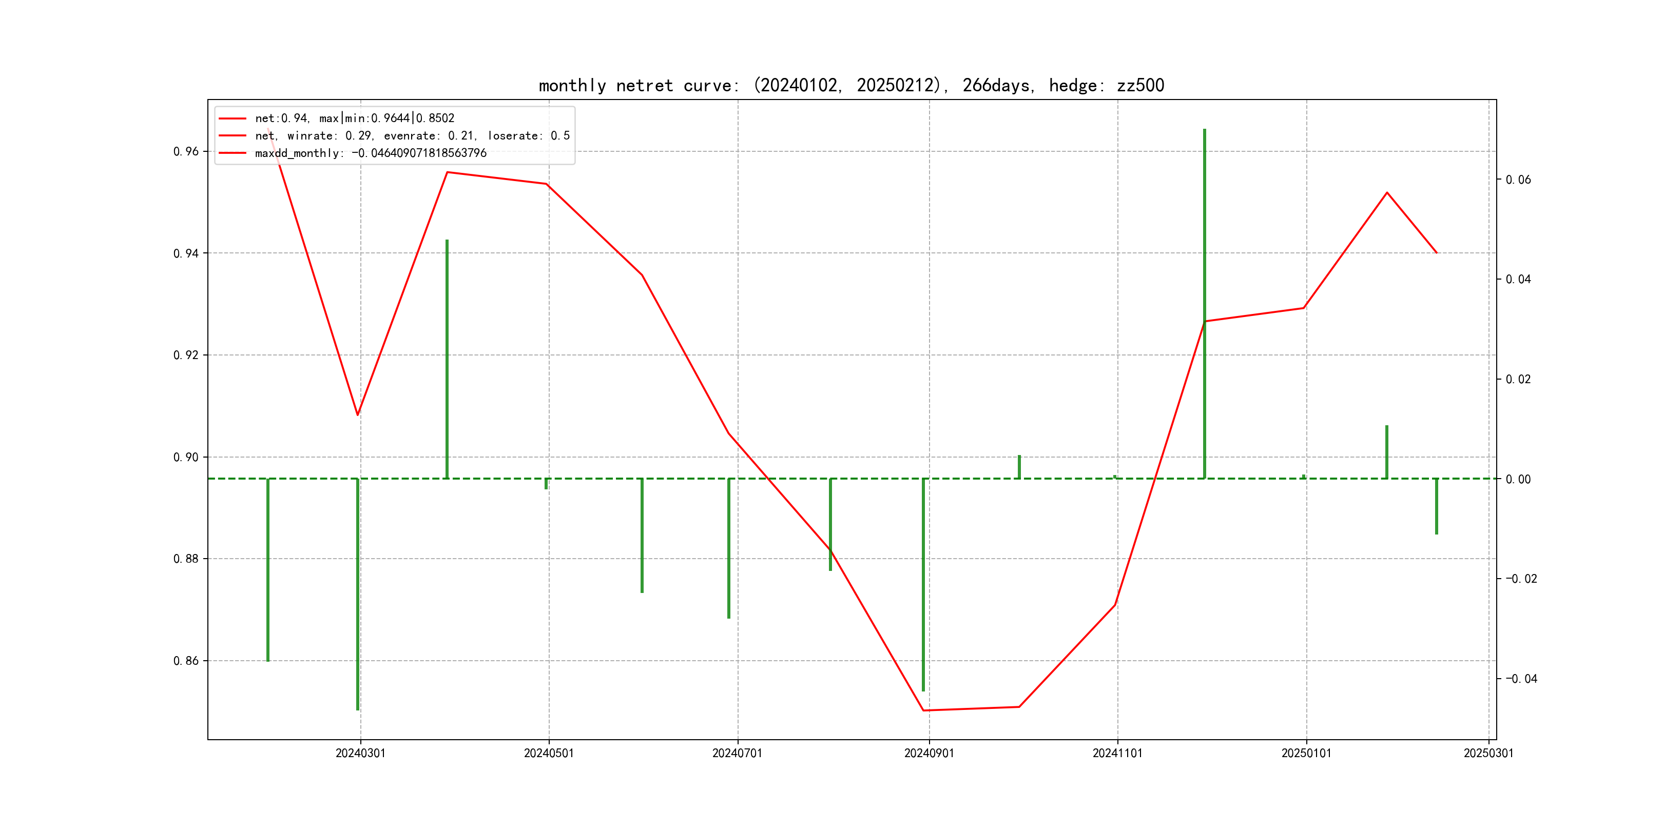The height and width of the screenshot is (831, 1663).
Task: Click the 20250101 x-axis label
Action: 1306,753
